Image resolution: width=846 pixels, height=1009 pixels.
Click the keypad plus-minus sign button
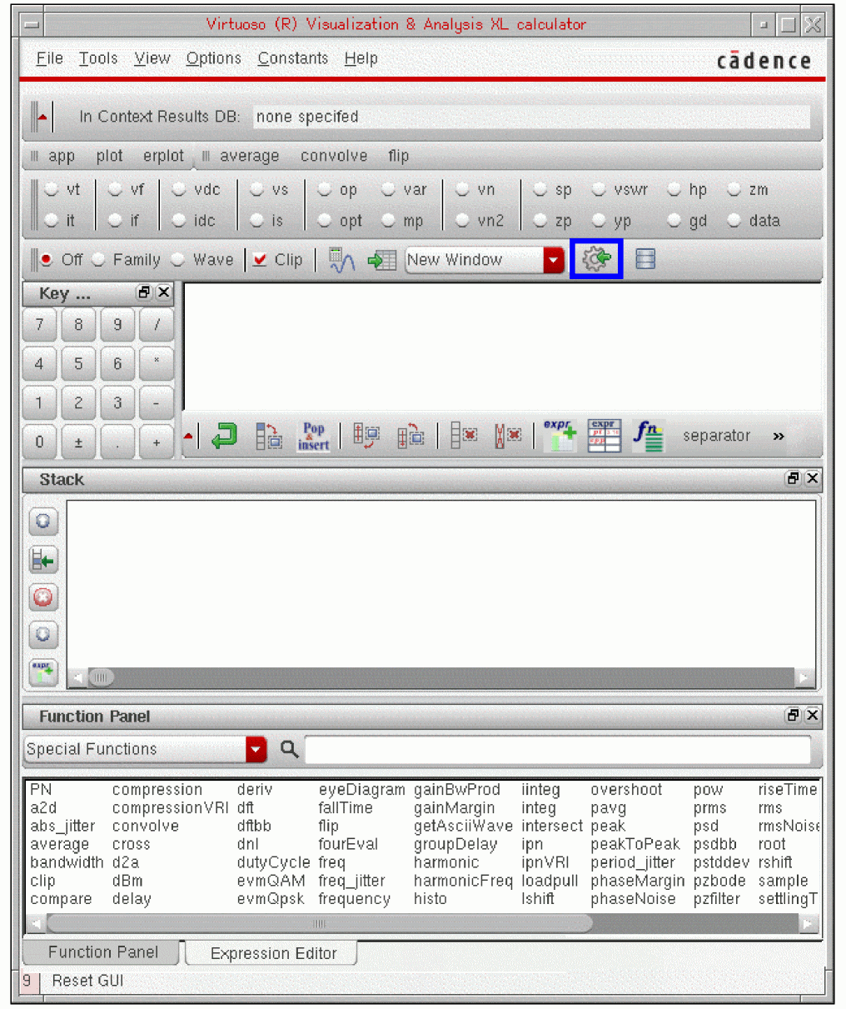pyautogui.click(x=78, y=442)
